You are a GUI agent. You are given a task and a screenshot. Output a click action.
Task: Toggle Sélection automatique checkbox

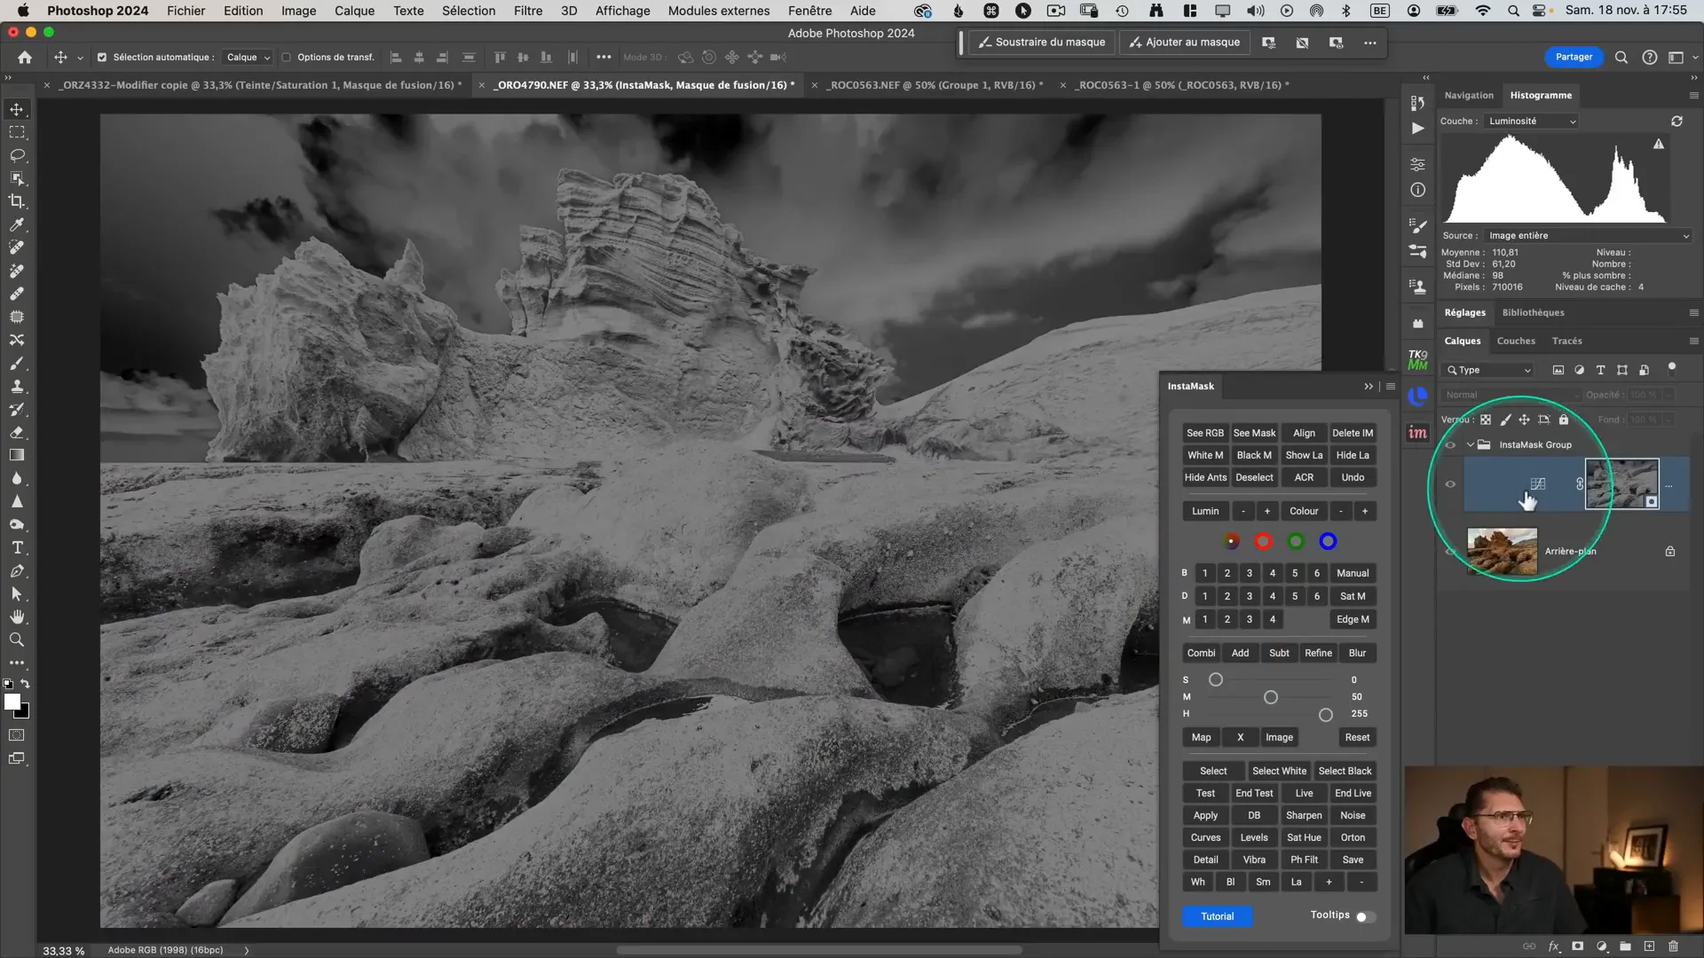click(102, 58)
